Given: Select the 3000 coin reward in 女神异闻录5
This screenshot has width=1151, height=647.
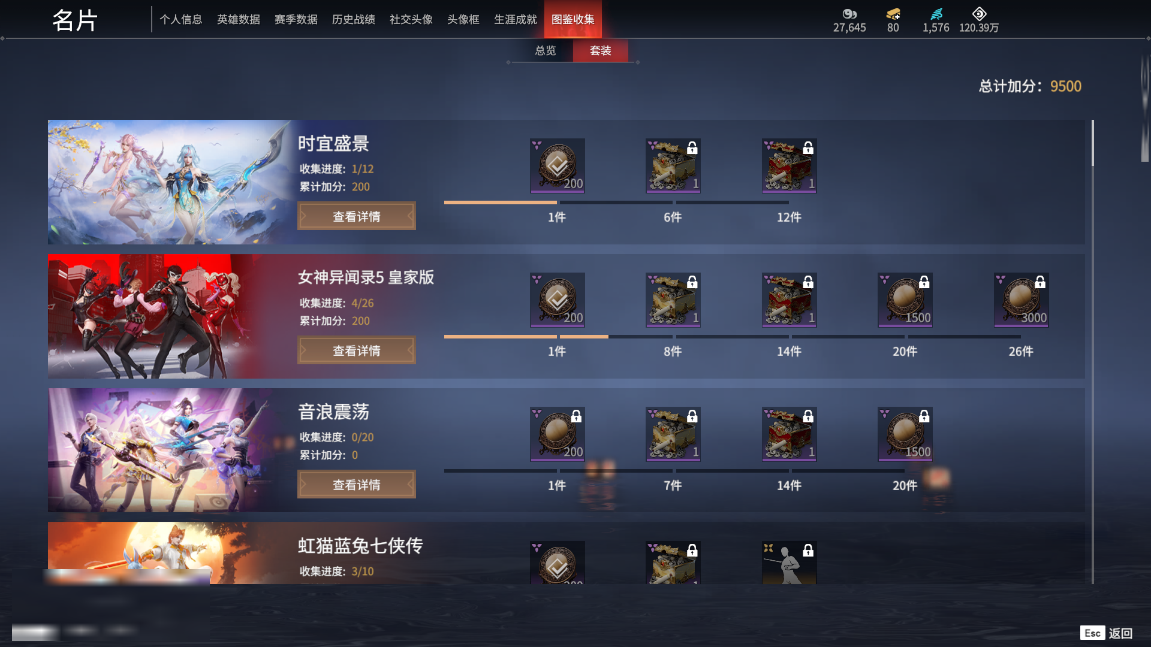Looking at the screenshot, I should [x=1022, y=300].
